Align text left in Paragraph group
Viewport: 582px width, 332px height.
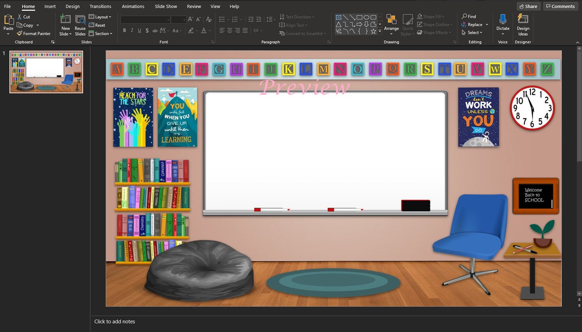click(x=222, y=31)
